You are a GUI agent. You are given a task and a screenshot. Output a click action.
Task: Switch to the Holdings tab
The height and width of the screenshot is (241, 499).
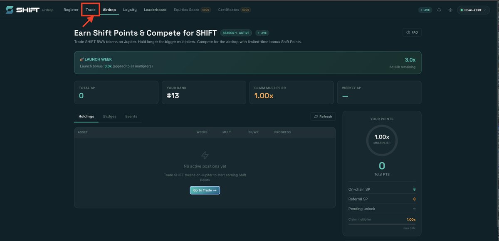point(86,117)
